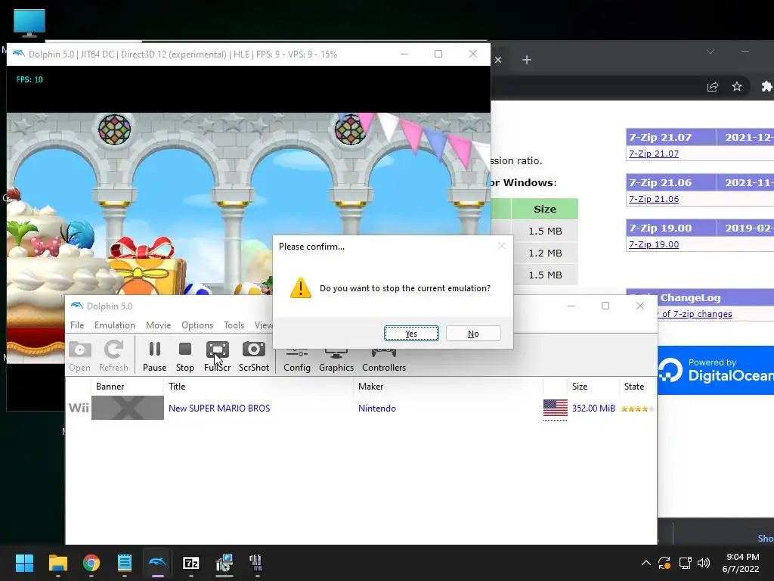This screenshot has width=774, height=581.
Task: Click the DigitalOcean banner in browser
Action: tap(716, 370)
